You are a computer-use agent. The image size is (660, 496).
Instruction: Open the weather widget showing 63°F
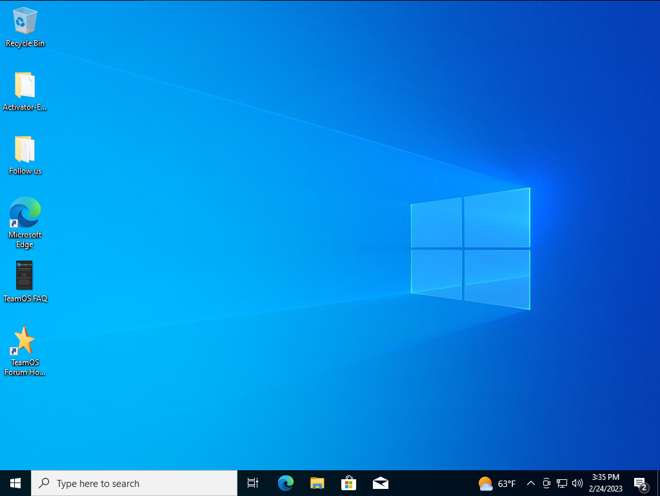497,484
